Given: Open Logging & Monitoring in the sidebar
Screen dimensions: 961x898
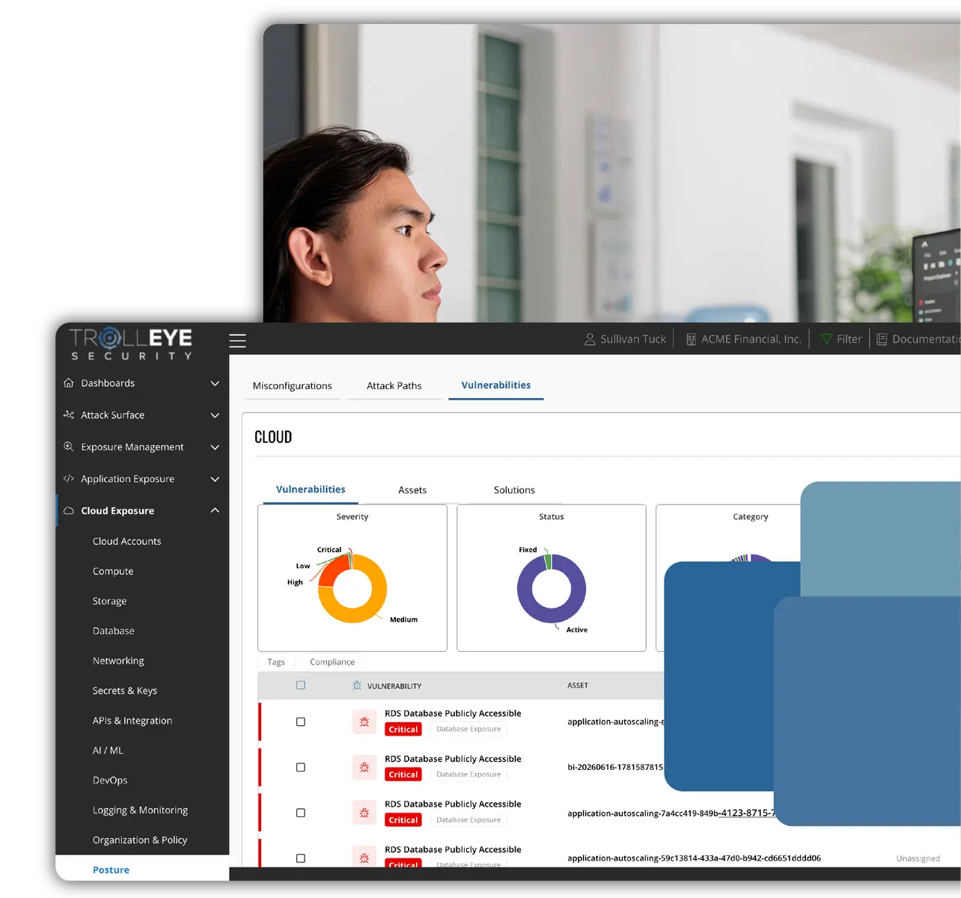Looking at the screenshot, I should pyautogui.click(x=140, y=810).
